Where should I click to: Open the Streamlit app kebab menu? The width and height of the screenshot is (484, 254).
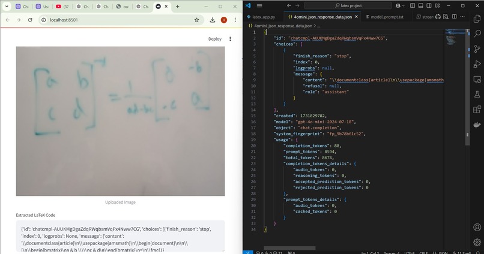click(x=230, y=39)
